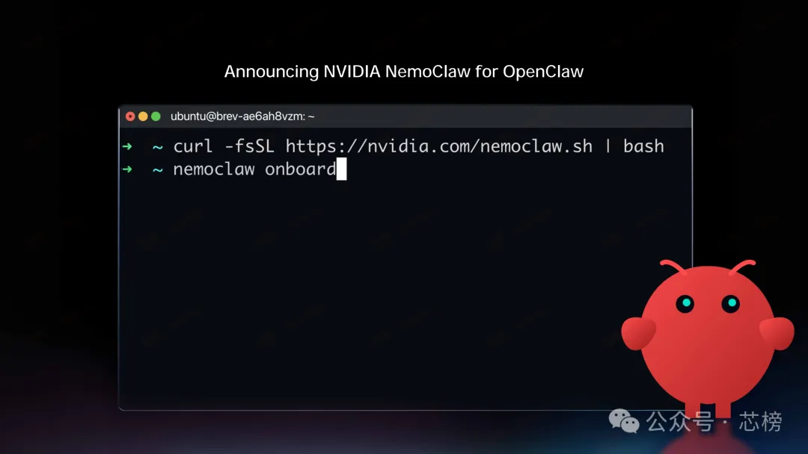Click the word bash
808x454 pixels.
[x=643, y=146]
